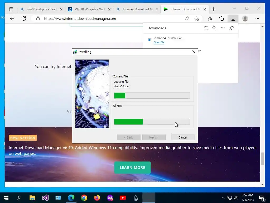Viewport: 270px width, 203px height.
Task: Open the notification center icon
Action: (262, 198)
